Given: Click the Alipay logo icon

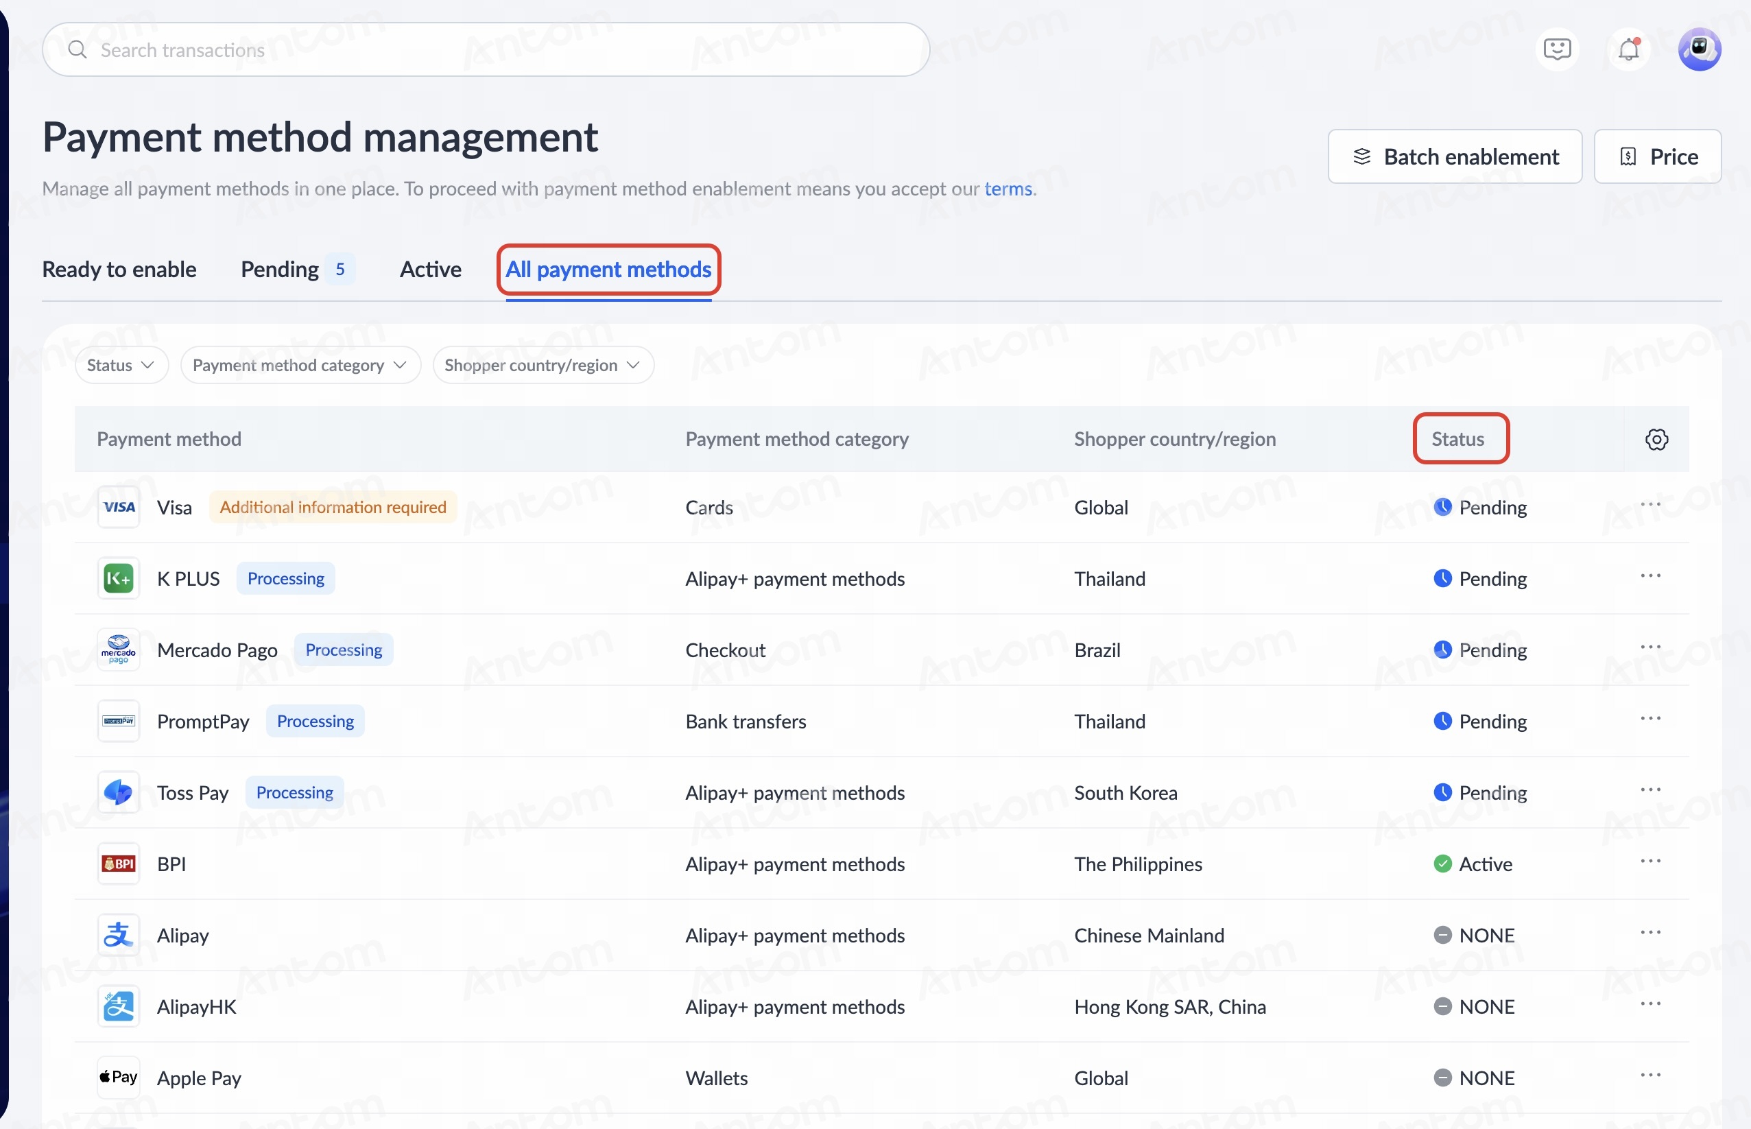Looking at the screenshot, I should tap(119, 935).
